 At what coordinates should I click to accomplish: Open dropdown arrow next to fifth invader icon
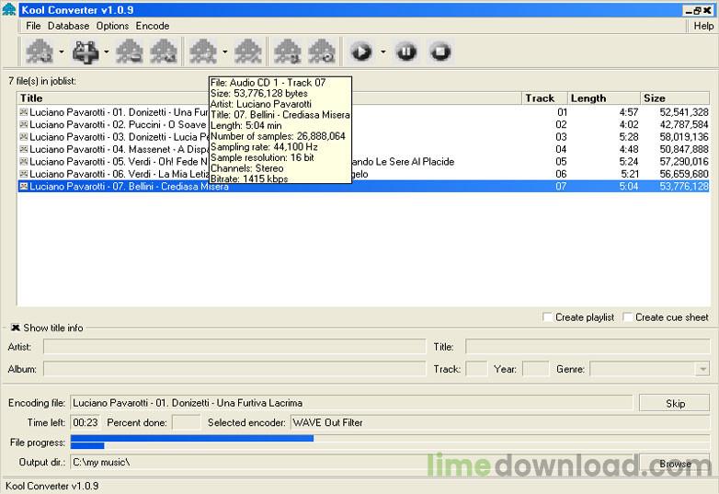tap(224, 52)
